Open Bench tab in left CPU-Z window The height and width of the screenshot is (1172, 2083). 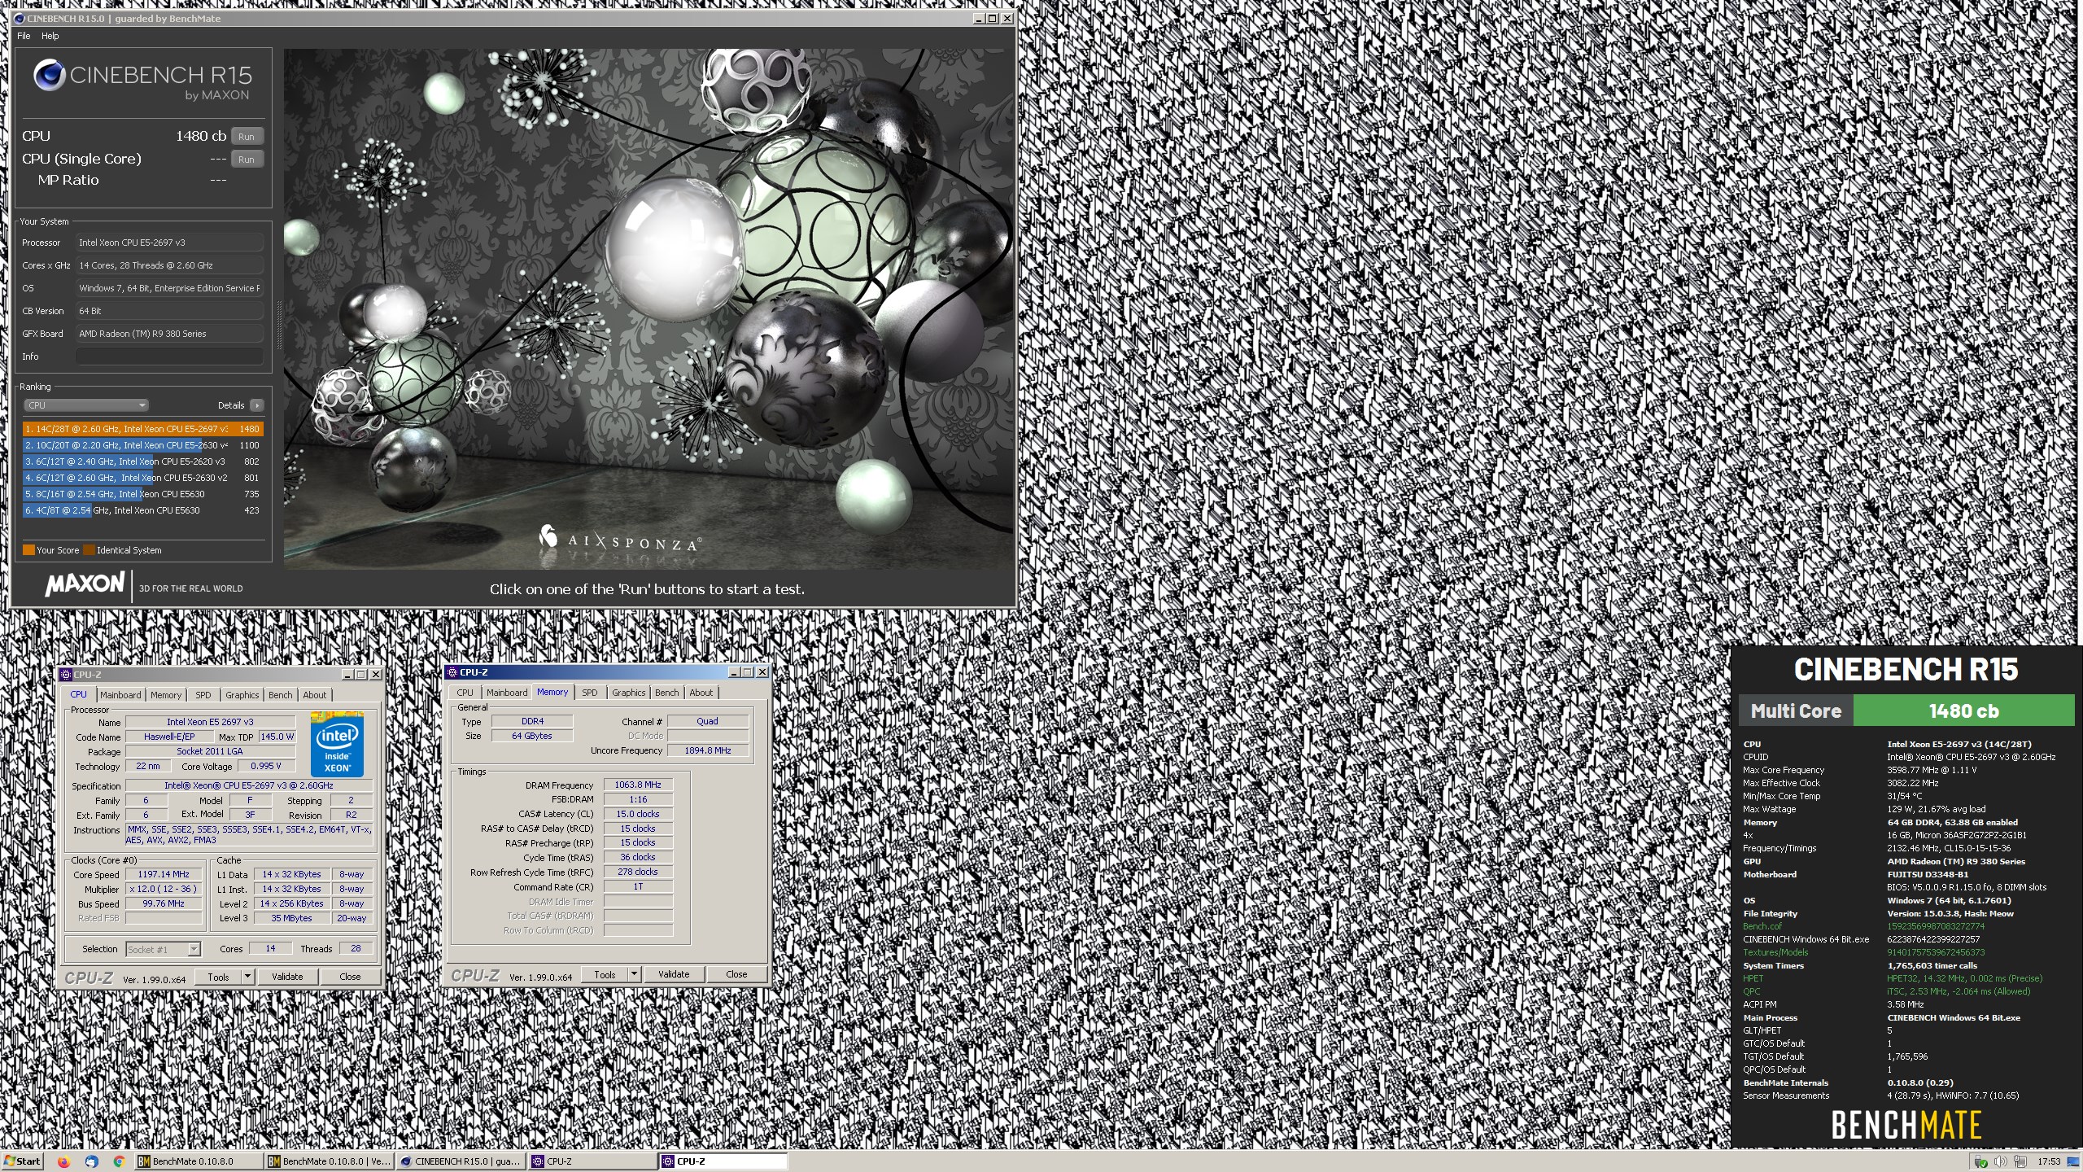[x=281, y=695]
